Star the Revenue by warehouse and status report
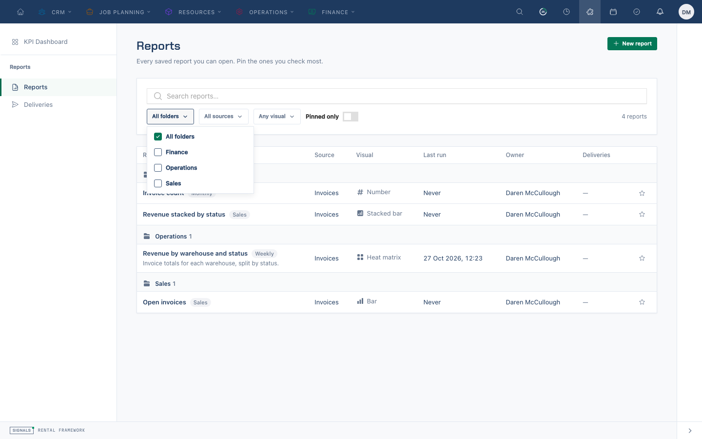This screenshot has width=702, height=439. coord(642,258)
